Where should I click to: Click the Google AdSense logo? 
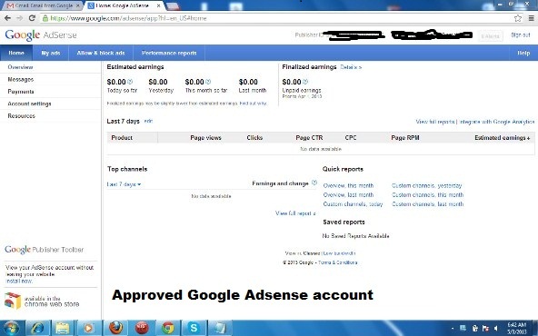[x=41, y=35]
